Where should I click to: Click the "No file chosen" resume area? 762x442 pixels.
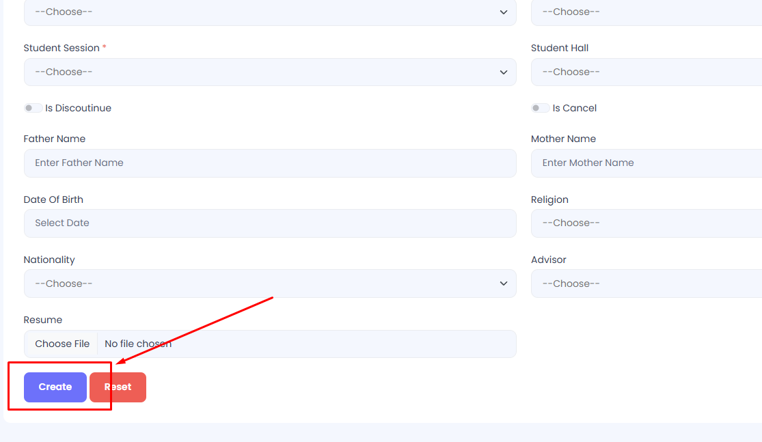pyautogui.click(x=138, y=344)
